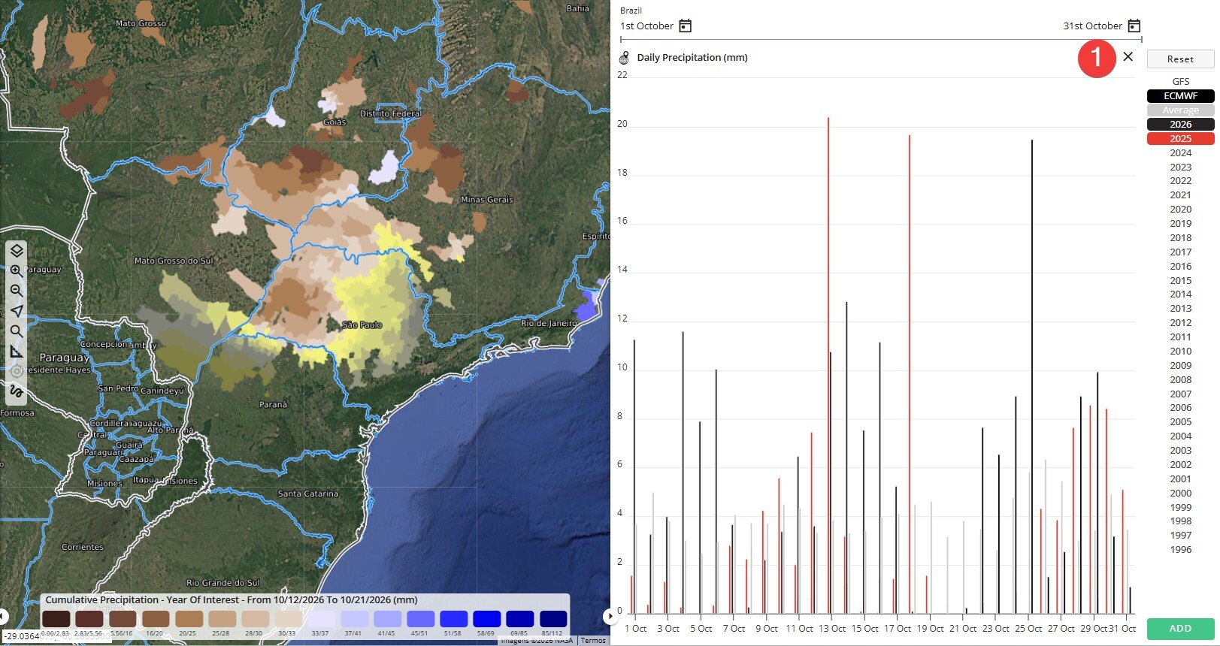
Task: Toggle the Average series
Action: click(x=1180, y=110)
